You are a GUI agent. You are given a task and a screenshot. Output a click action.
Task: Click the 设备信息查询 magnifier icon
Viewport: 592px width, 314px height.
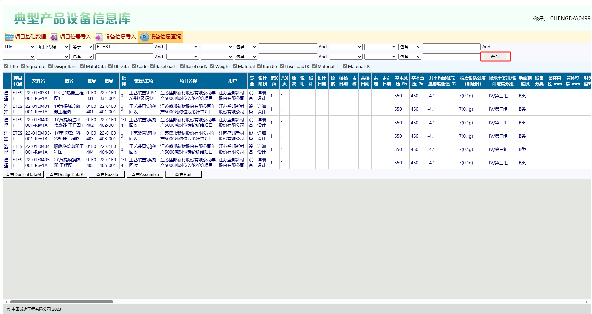pyautogui.click(x=144, y=37)
